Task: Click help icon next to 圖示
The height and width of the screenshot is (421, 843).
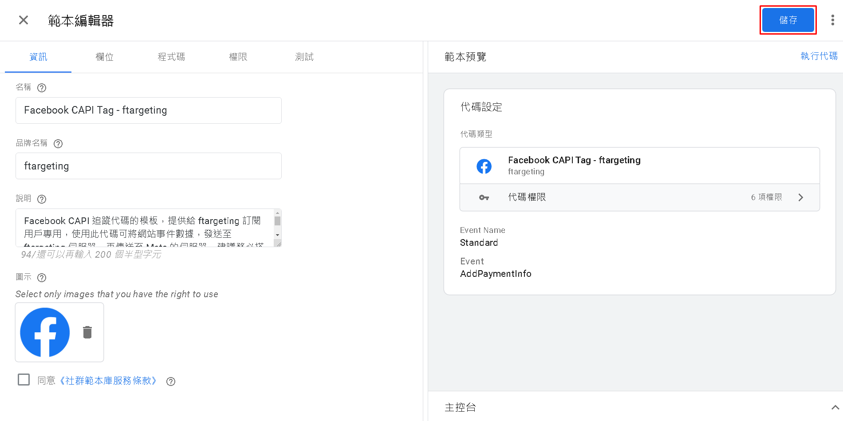Action: (x=42, y=278)
